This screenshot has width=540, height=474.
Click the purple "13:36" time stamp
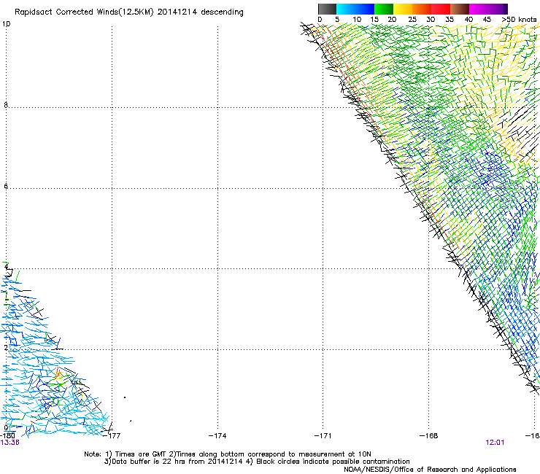click(9, 443)
